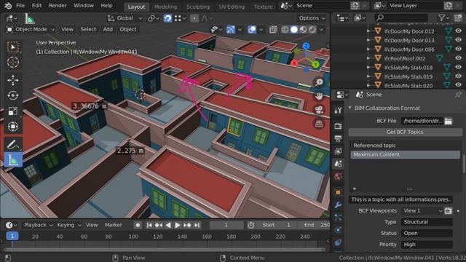This screenshot has width=466, height=262.
Task: Open viewport Add menu
Action: tap(108, 29)
